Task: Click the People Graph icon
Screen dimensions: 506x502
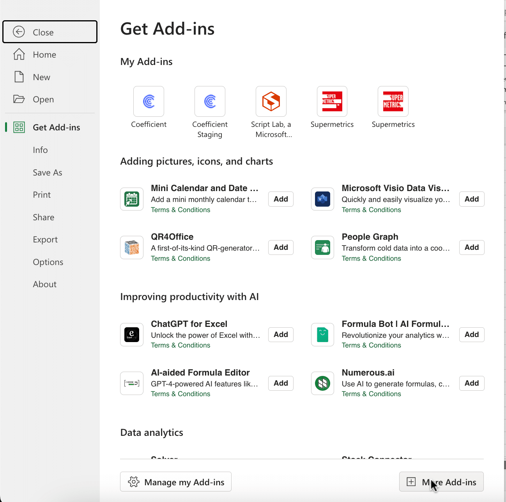Action: point(322,247)
